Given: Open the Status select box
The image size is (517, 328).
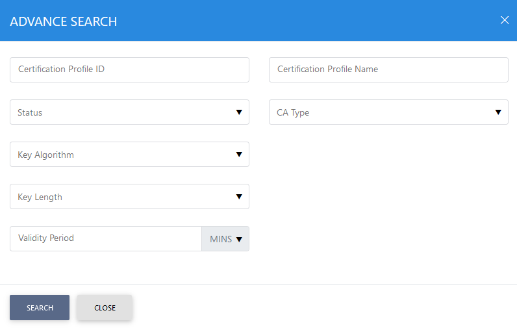Looking at the screenshot, I should (129, 112).
